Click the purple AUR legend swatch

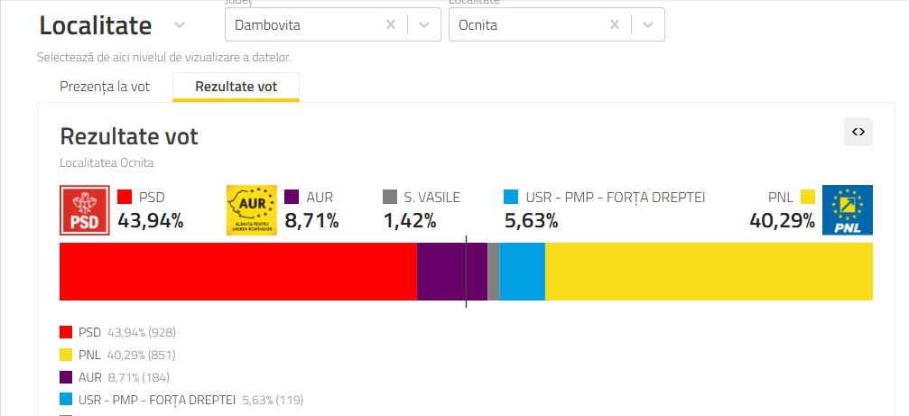pyautogui.click(x=292, y=197)
